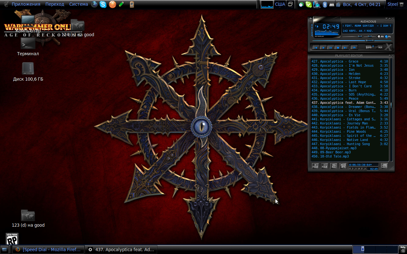Click the Bluetooth tray icon

pos(325,4)
